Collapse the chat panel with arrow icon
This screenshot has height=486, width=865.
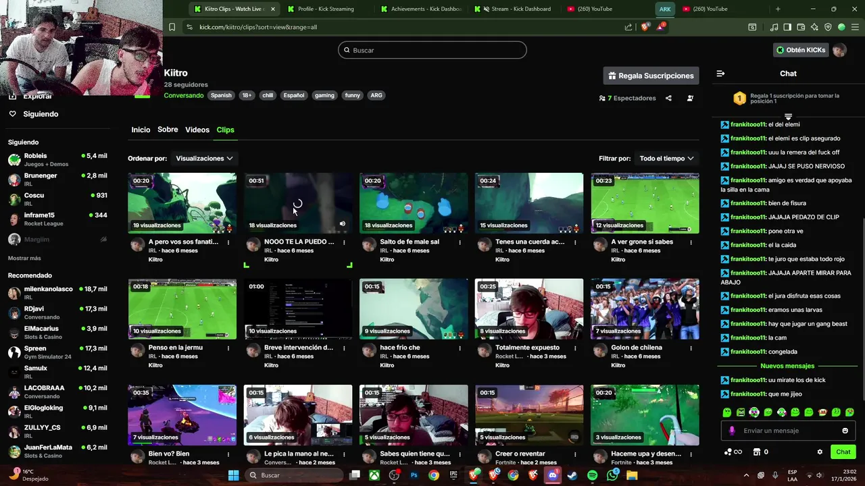pos(720,74)
